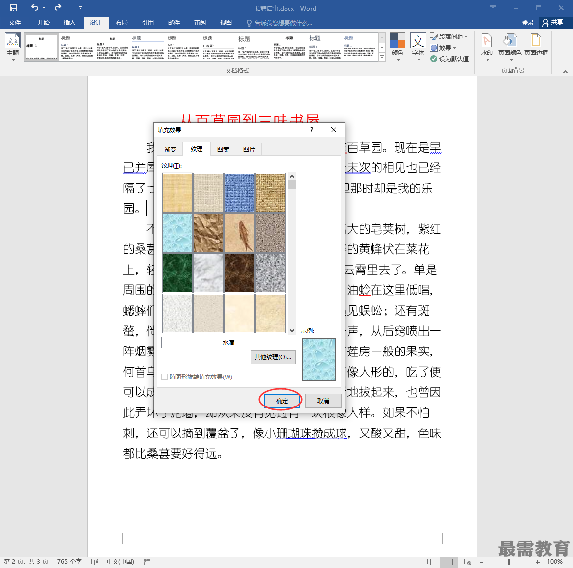Click zoom in plus button

tap(538, 562)
